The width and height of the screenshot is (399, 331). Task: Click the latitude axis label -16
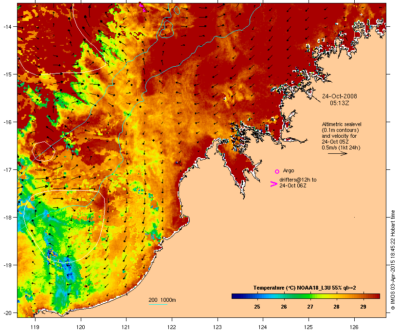pos(7,122)
